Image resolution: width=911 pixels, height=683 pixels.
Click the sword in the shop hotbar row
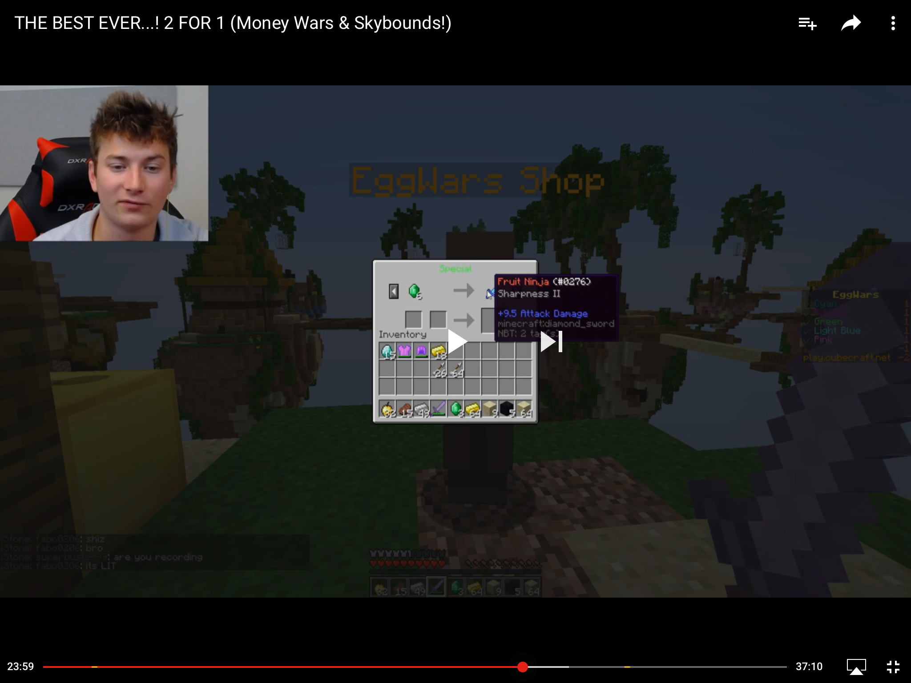point(438,409)
